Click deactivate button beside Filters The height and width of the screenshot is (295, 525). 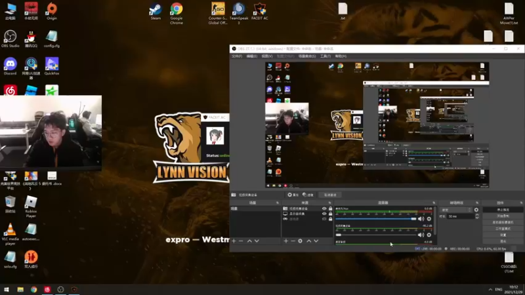[x=330, y=195]
